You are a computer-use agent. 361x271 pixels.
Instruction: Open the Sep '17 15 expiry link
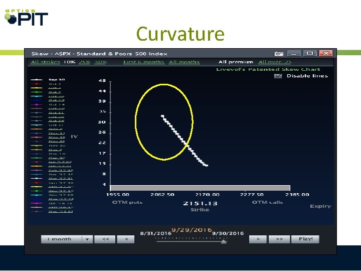(61, 191)
